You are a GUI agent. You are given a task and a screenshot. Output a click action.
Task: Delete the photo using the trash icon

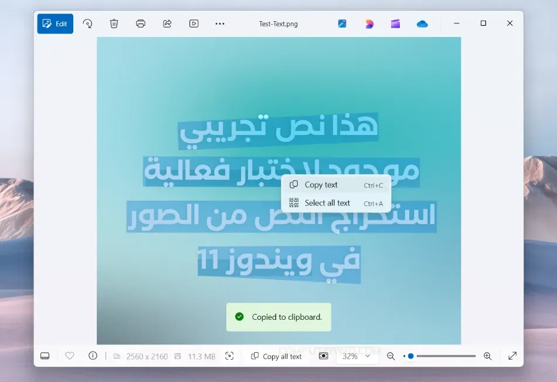coord(114,24)
